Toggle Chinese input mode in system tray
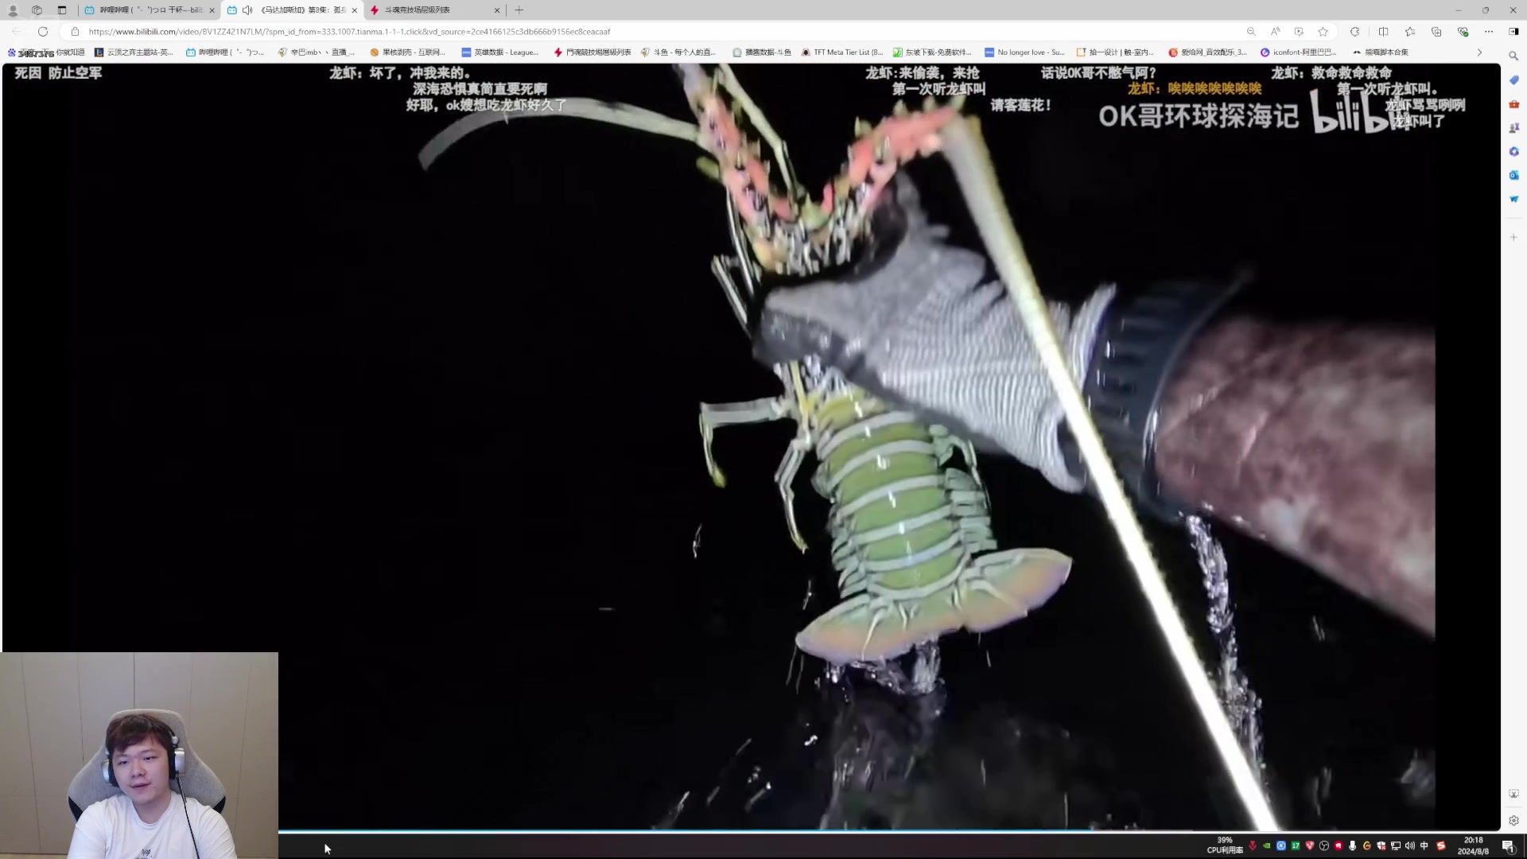The height and width of the screenshot is (859, 1527). coord(1424,845)
